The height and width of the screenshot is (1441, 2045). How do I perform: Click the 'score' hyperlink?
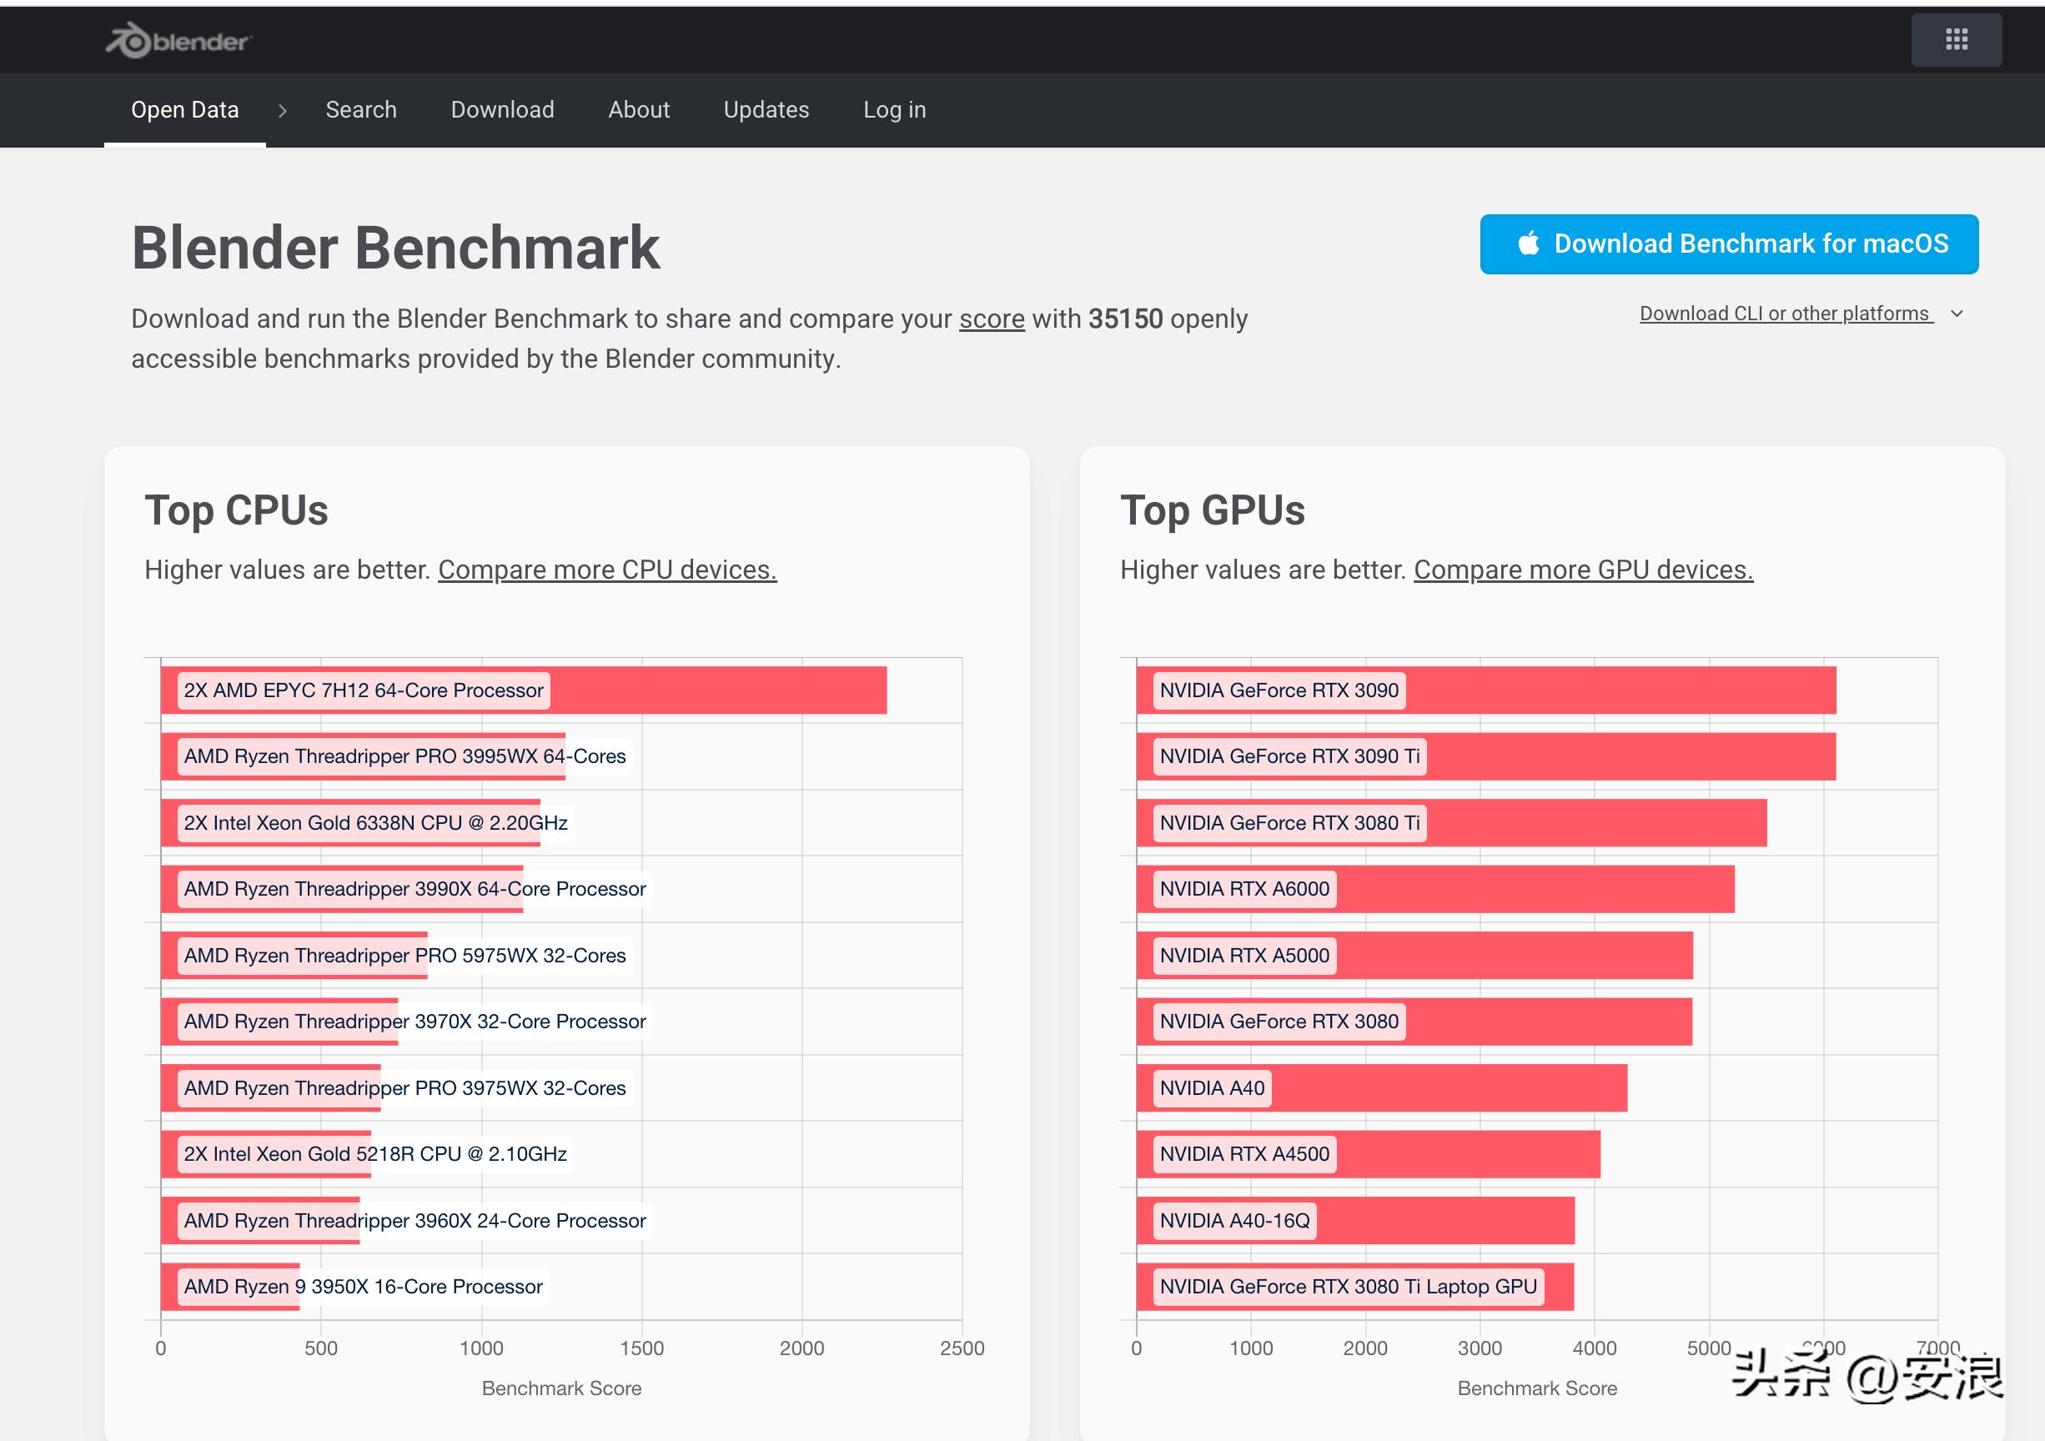point(992,319)
